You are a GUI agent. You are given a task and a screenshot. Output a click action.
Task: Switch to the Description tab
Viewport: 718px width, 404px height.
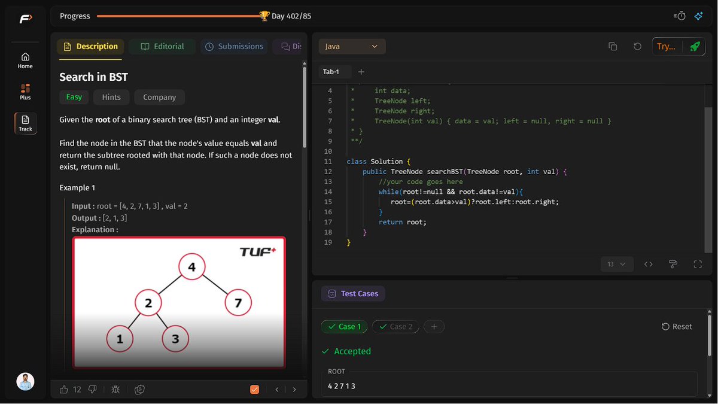90,46
